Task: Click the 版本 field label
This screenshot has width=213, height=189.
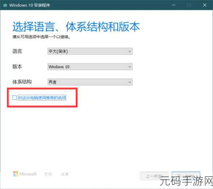Action: pos(17,66)
